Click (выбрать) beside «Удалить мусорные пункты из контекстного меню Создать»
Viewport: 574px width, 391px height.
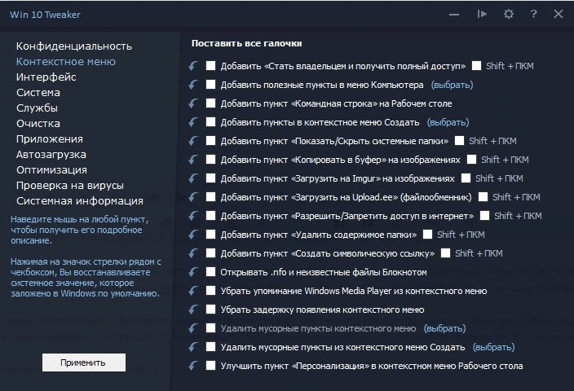(493, 347)
